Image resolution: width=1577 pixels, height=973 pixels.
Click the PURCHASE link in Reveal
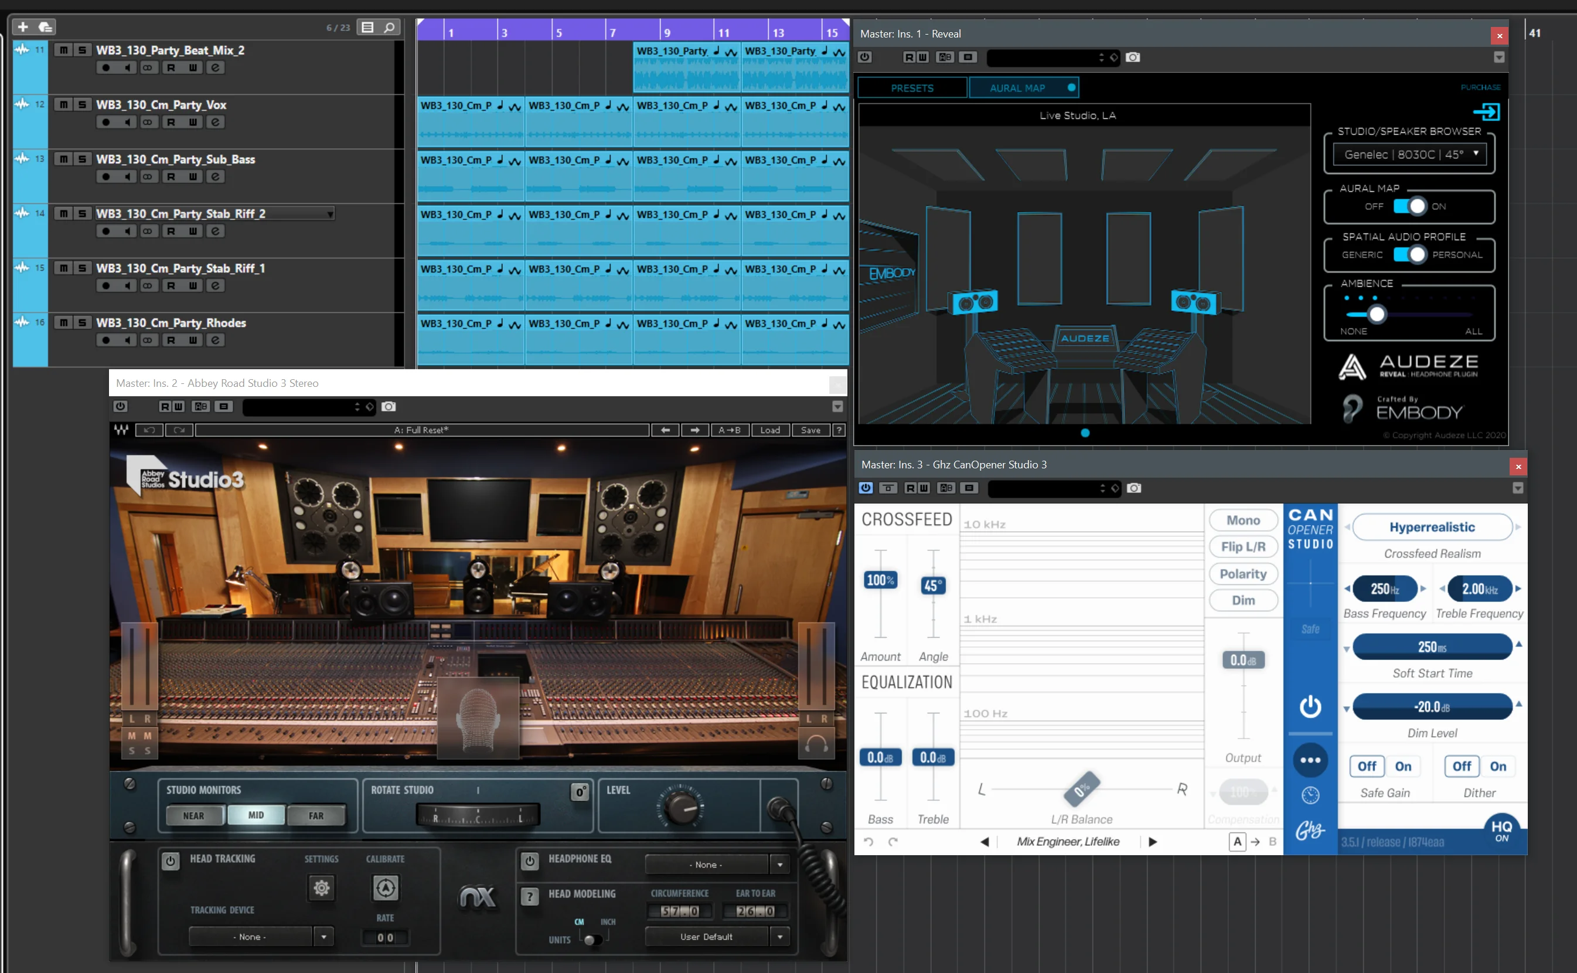[x=1479, y=87]
